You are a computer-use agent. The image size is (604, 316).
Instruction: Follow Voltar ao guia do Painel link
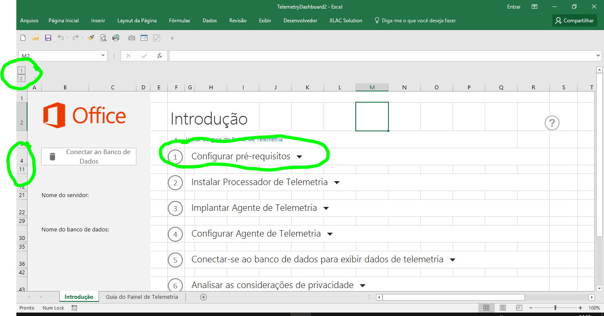coord(234,139)
